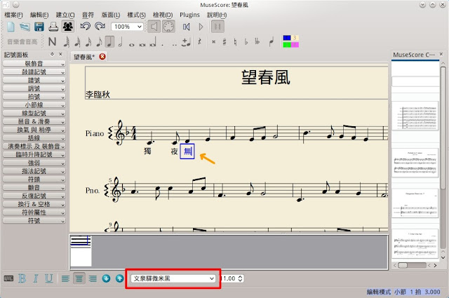
Task: Apply a flat accidental
Action: [246, 42]
